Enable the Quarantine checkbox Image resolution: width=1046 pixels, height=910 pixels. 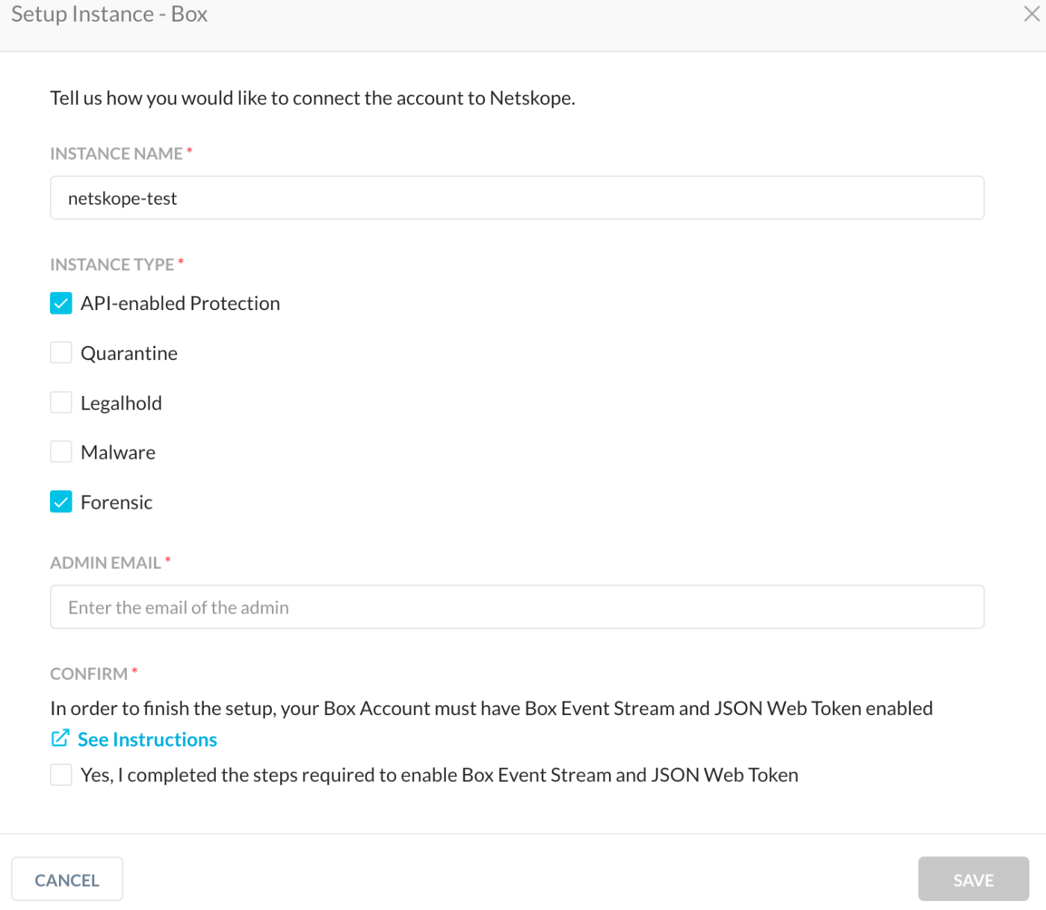pos(61,353)
